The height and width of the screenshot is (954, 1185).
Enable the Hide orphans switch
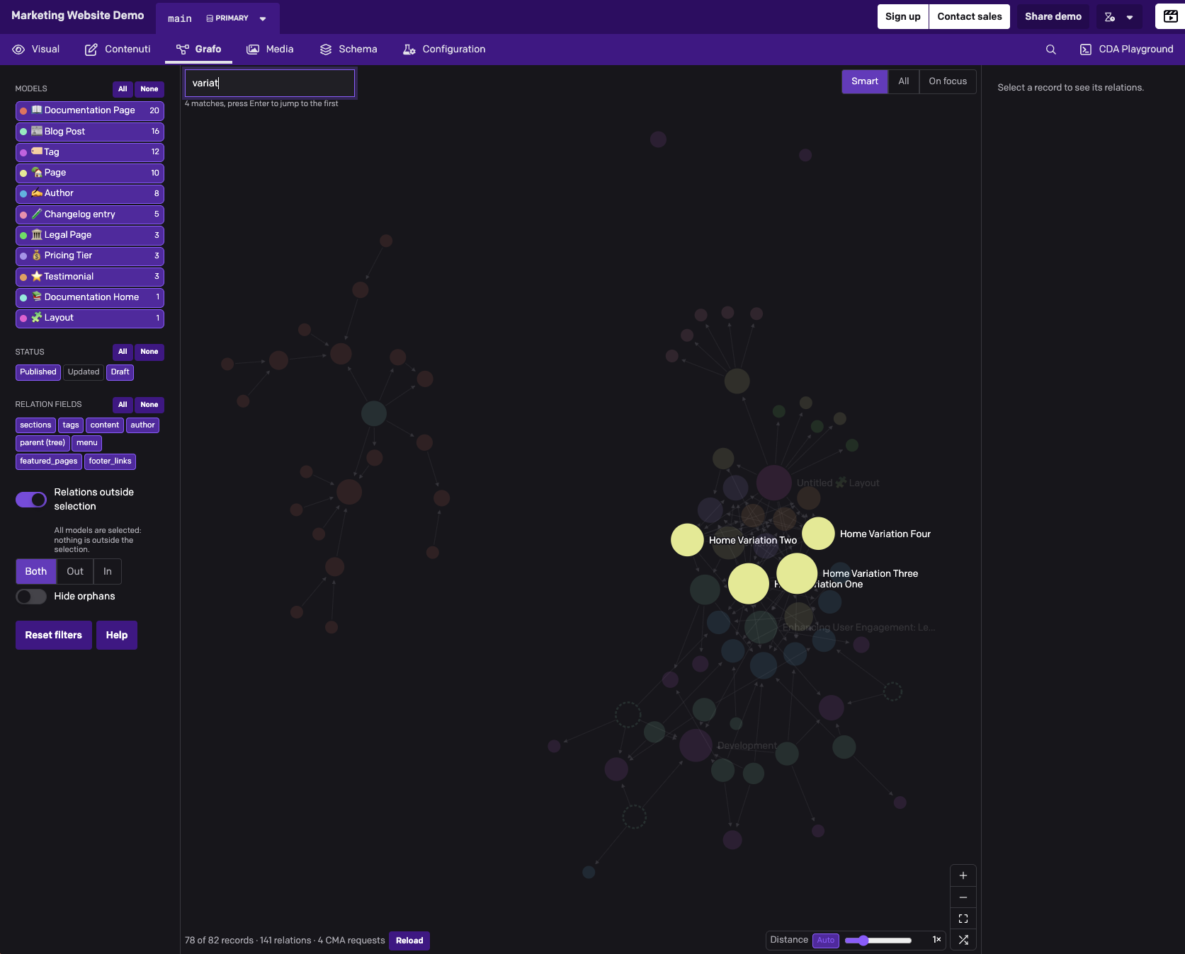click(x=31, y=597)
